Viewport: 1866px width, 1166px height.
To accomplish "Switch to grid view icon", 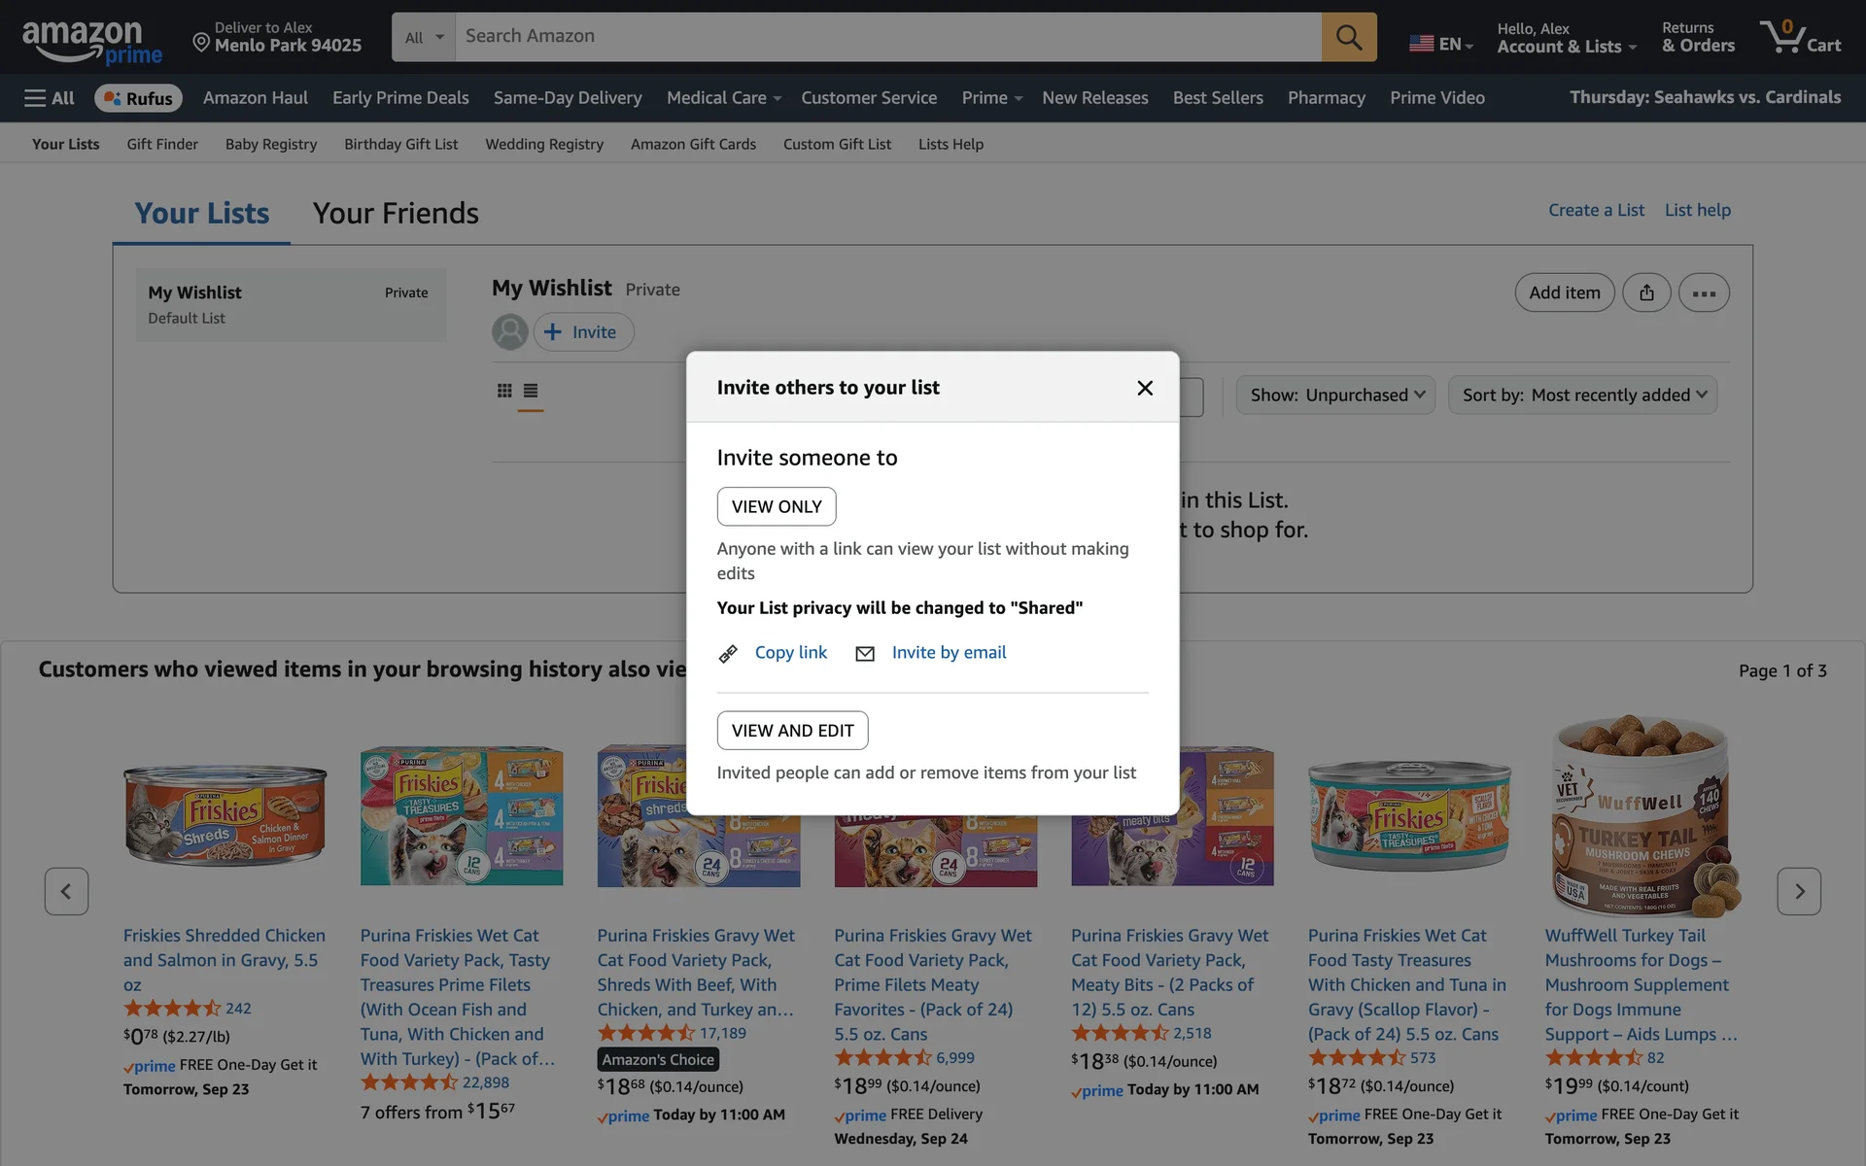I will (x=504, y=391).
